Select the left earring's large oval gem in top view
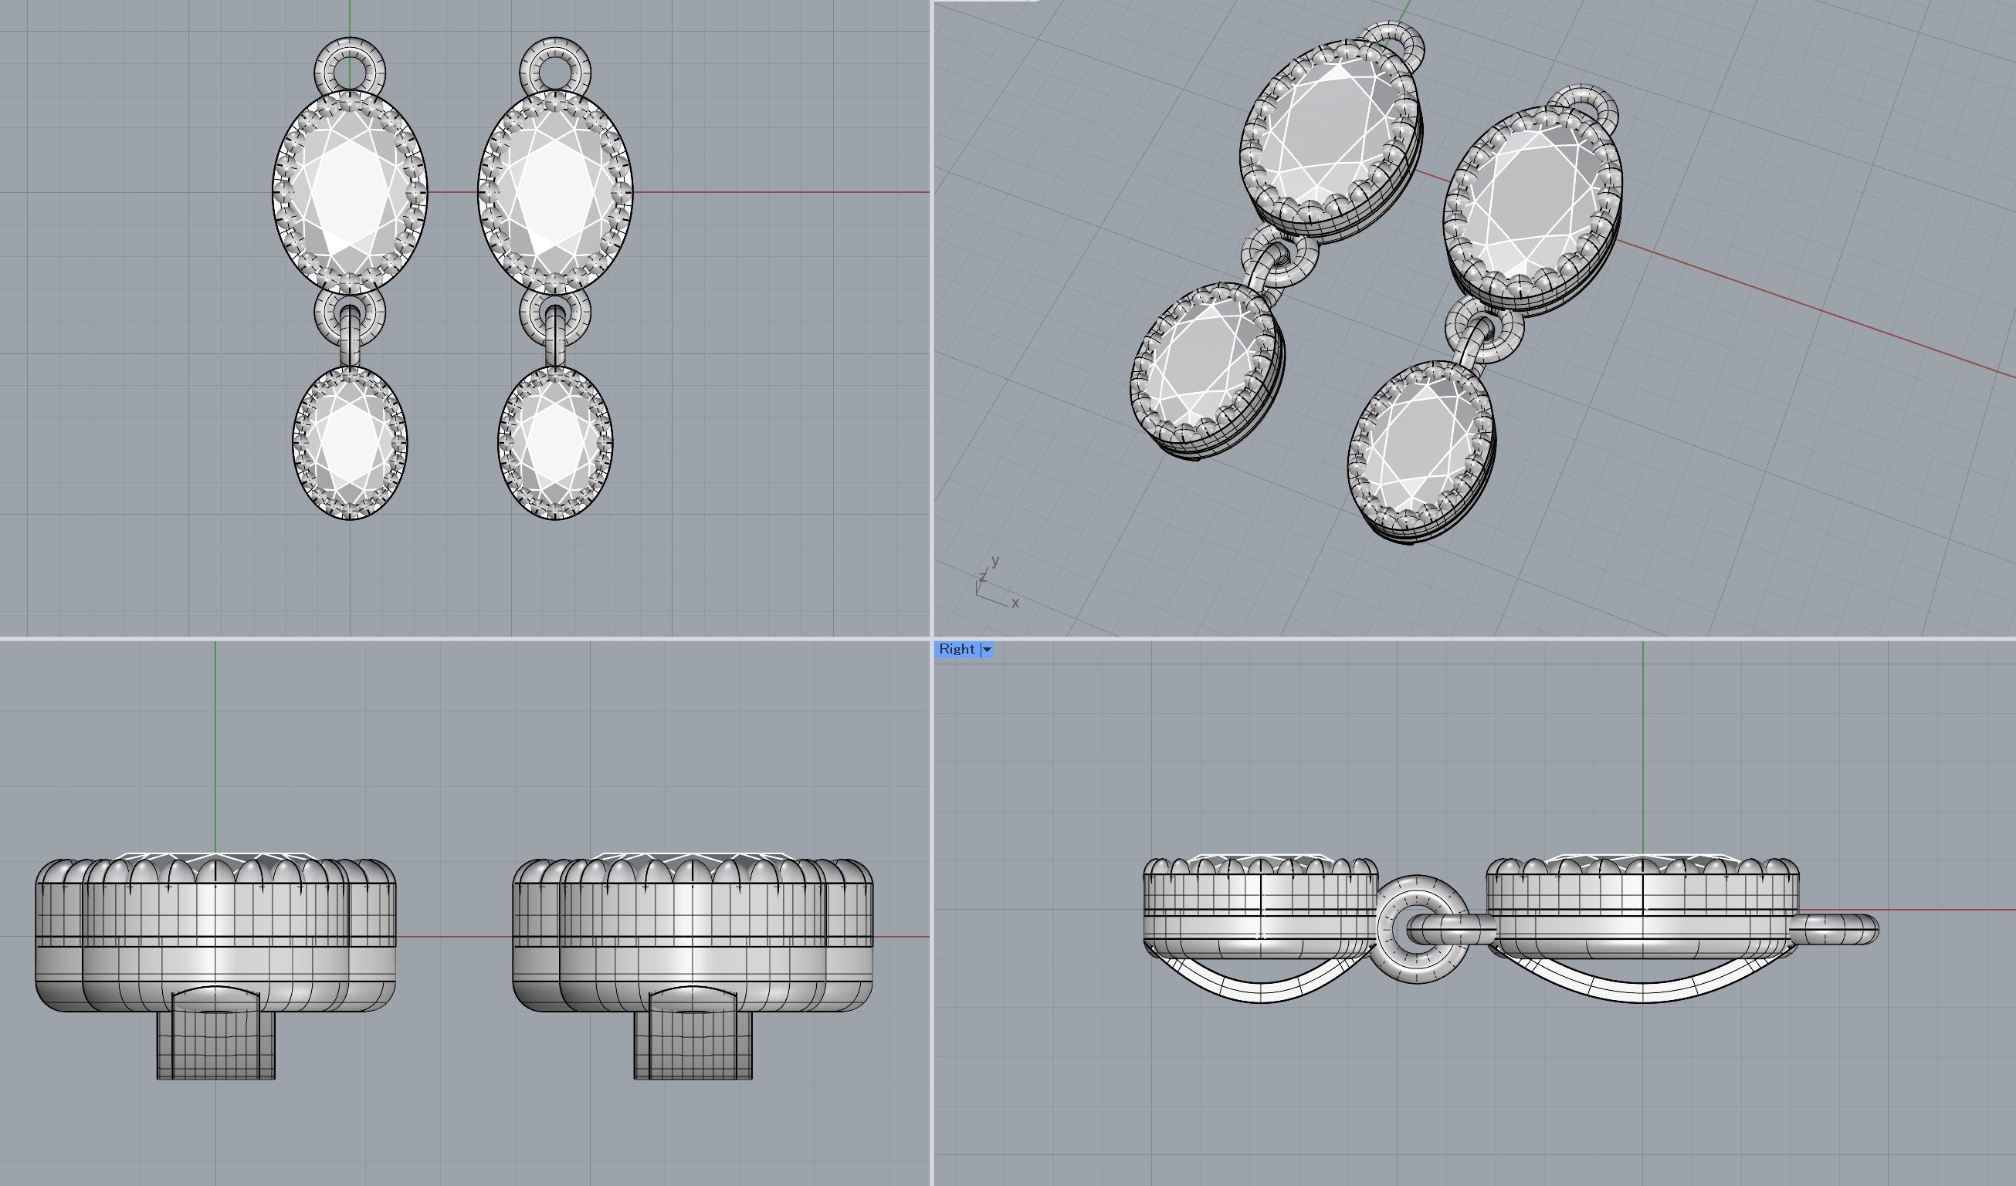Image resolution: width=2016 pixels, height=1186 pixels. coord(350,193)
